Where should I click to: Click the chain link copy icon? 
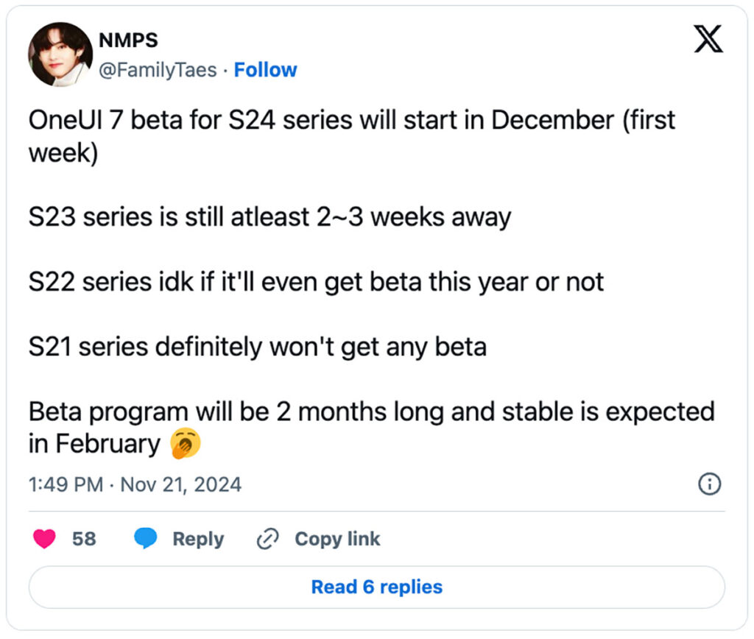coord(268,538)
